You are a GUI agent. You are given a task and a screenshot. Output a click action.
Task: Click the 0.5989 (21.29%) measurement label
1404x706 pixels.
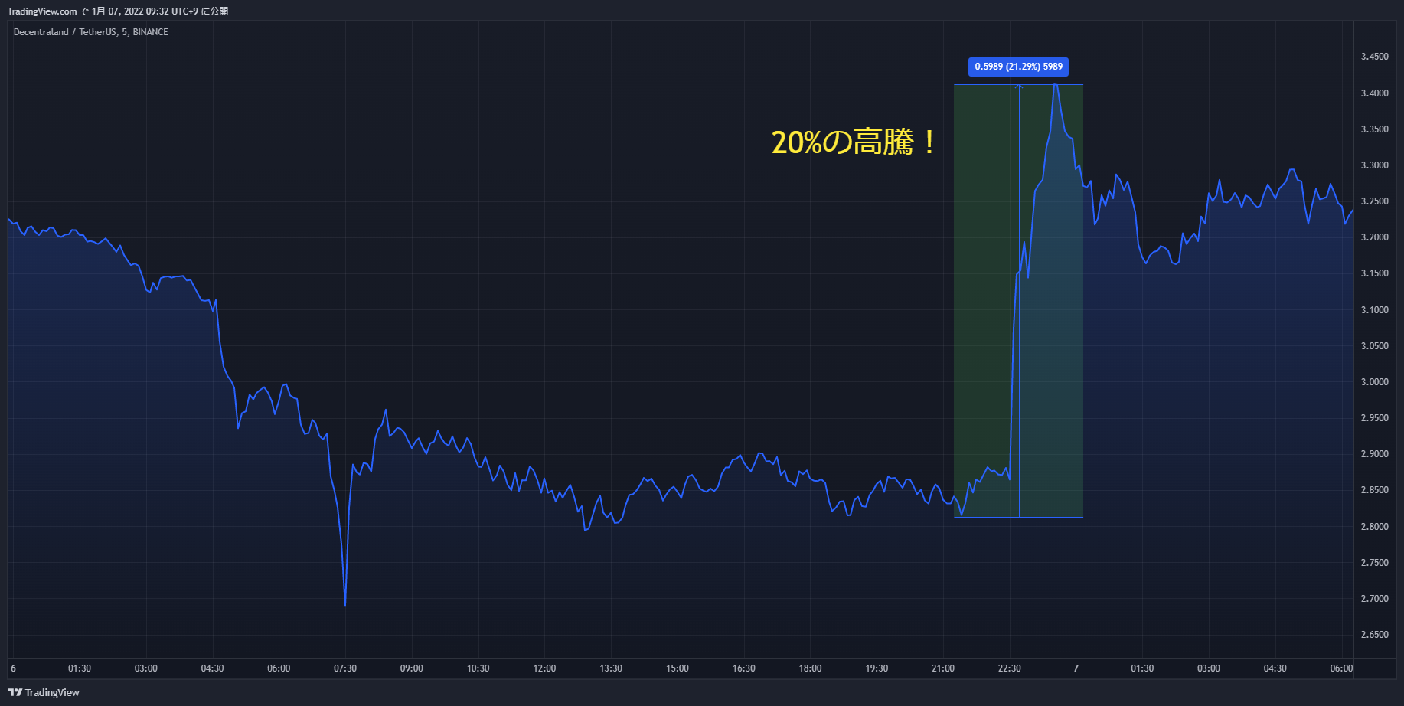click(x=1018, y=67)
